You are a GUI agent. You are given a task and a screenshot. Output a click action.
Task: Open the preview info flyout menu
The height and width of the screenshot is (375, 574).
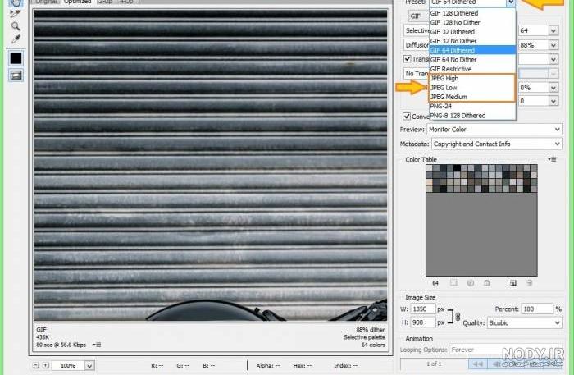(97, 345)
